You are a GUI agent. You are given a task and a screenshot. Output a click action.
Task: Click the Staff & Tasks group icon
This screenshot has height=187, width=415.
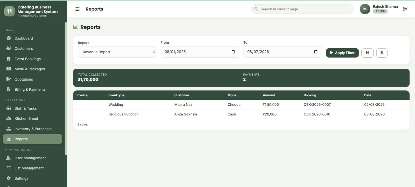coord(9,108)
